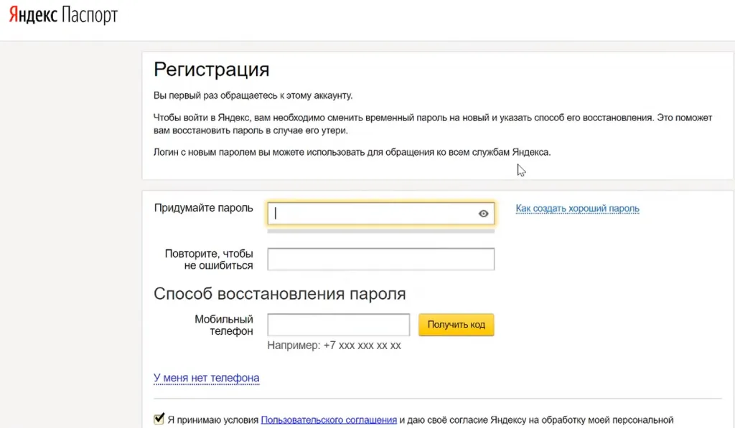
Task: Click the Мобильный телефон input field
Action: coord(339,325)
